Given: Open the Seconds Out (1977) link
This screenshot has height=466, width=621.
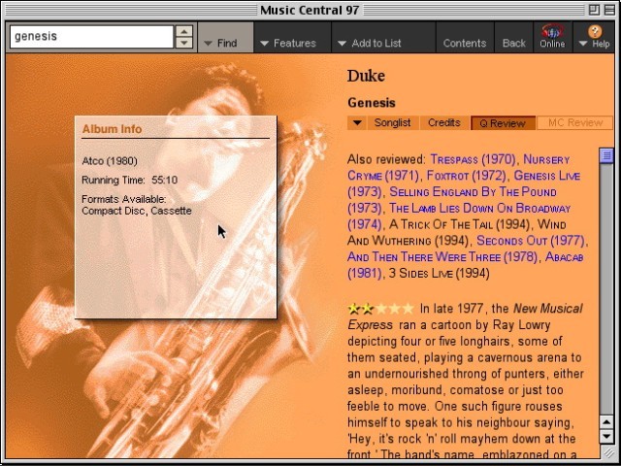Looking at the screenshot, I should coord(531,241).
